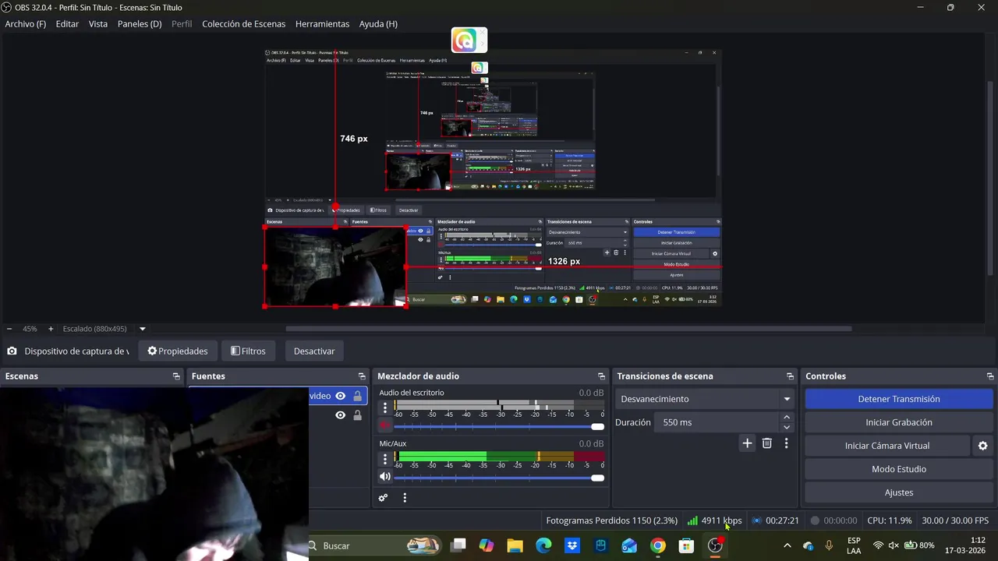This screenshot has height=561, width=998.
Task: Enable Modo Estudio
Action: [899, 469]
